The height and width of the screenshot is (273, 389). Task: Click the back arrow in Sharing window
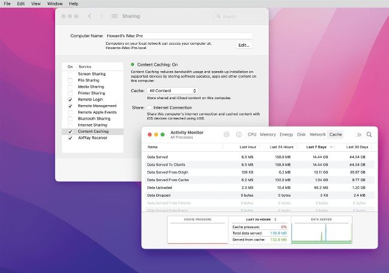tap(89, 16)
